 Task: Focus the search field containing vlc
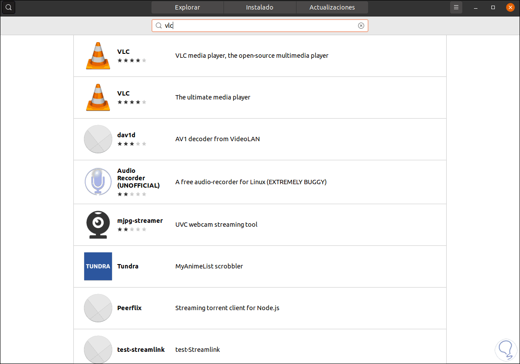click(x=260, y=26)
